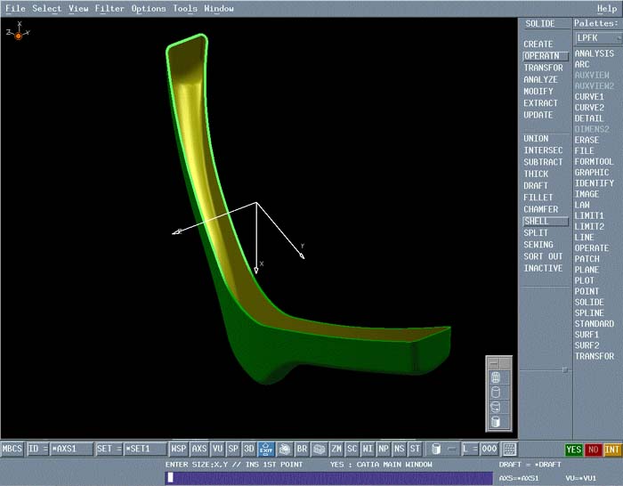
Task: Click the layered box icon beside BR
Action: (x=319, y=450)
